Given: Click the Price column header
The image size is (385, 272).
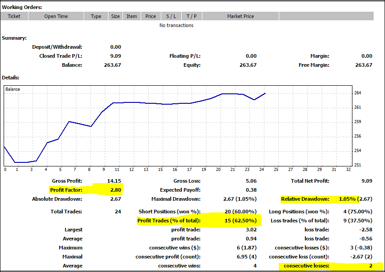Looking at the screenshot, I should pyautogui.click(x=150, y=16).
